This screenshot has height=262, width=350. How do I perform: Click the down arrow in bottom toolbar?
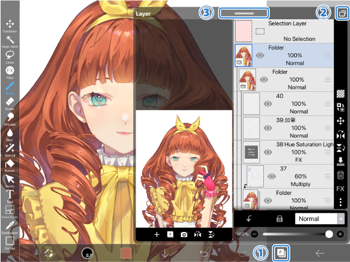[x=164, y=253]
